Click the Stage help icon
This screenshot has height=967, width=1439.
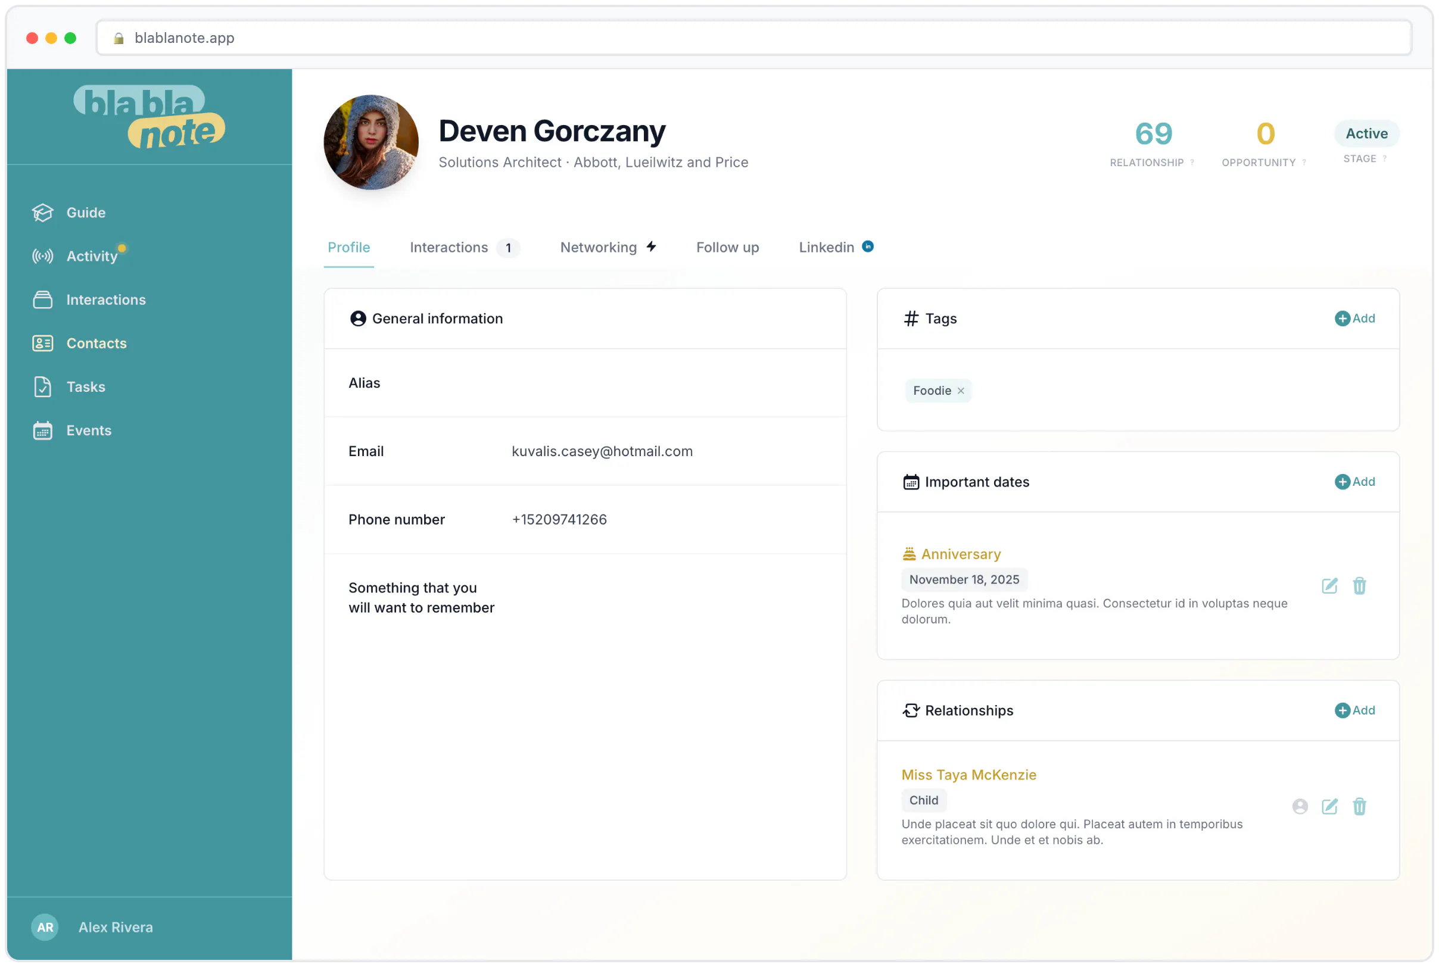tap(1385, 159)
